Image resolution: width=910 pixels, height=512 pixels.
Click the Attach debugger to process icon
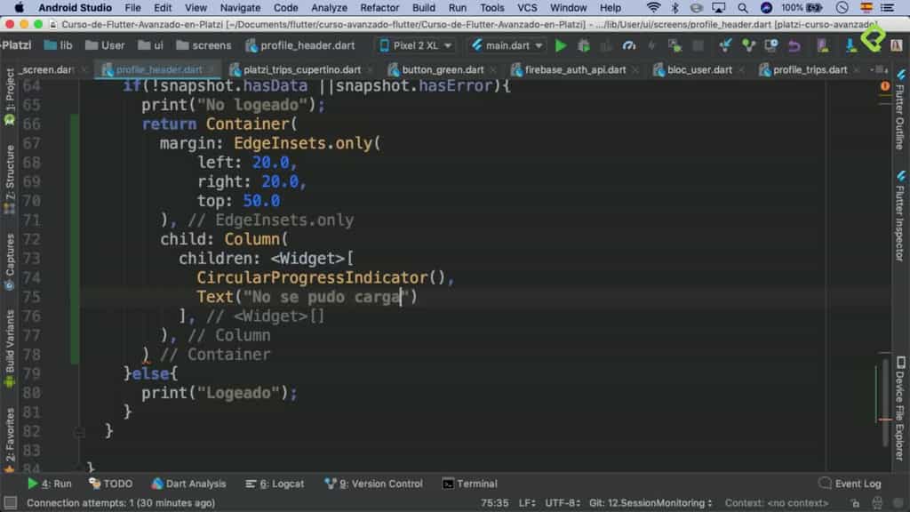click(675, 45)
